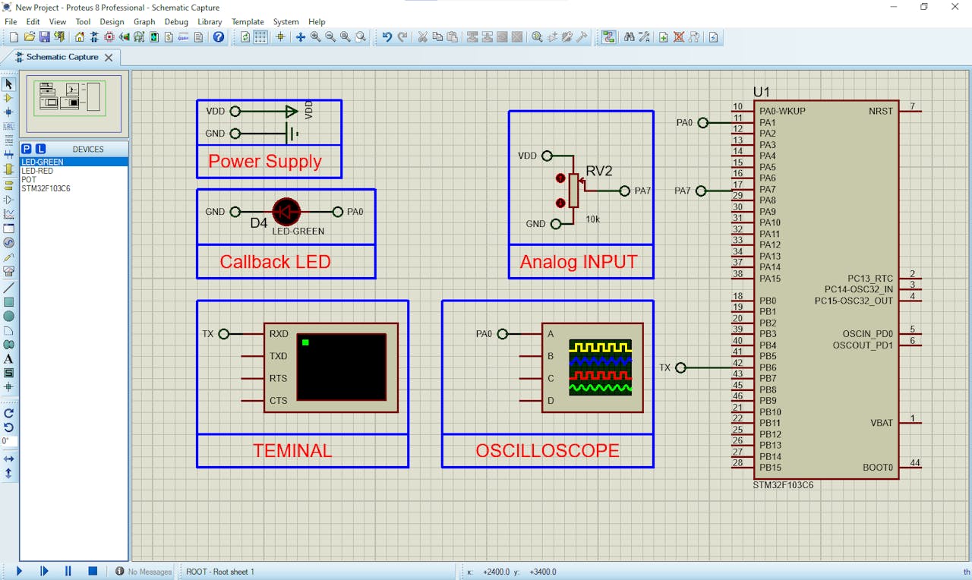This screenshot has width=972, height=580.
Task: Select the Component mode tool
Action: click(x=8, y=98)
